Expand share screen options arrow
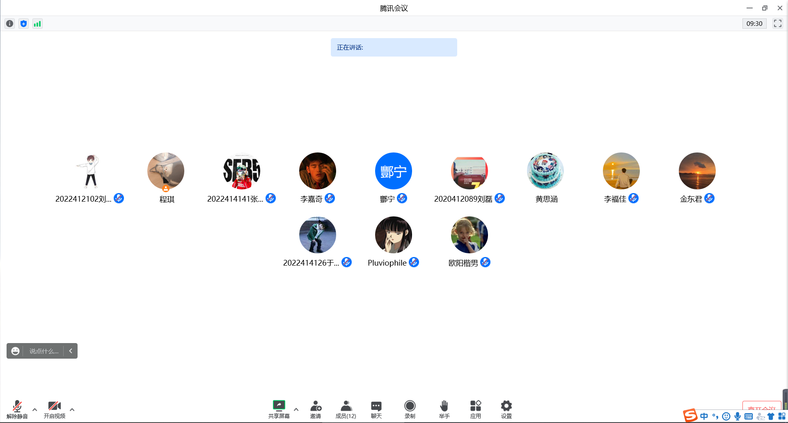This screenshot has width=788, height=423. point(296,409)
